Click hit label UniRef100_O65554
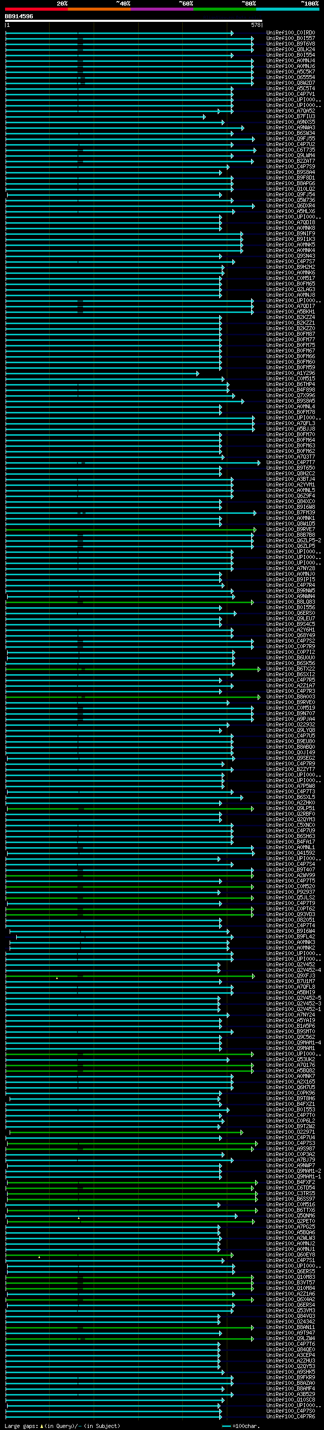The image size is (324, 1430). [291, 77]
